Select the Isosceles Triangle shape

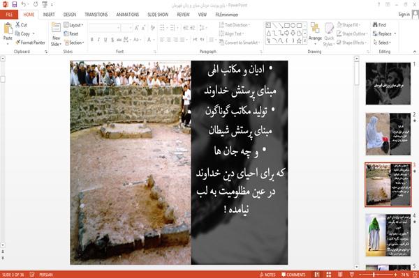click(x=269, y=33)
